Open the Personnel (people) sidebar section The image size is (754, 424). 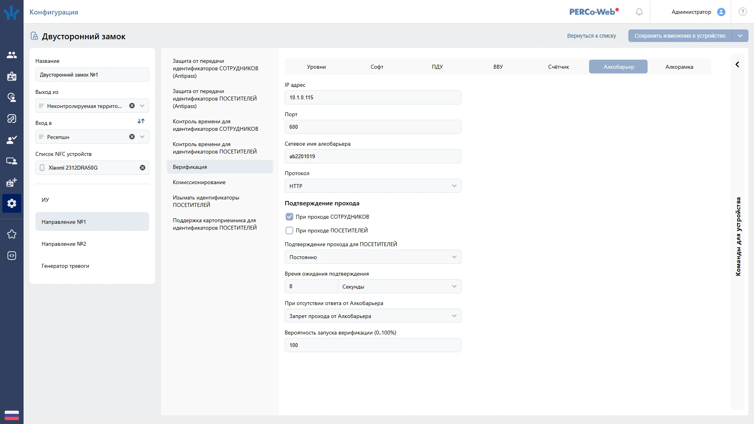[x=12, y=55]
